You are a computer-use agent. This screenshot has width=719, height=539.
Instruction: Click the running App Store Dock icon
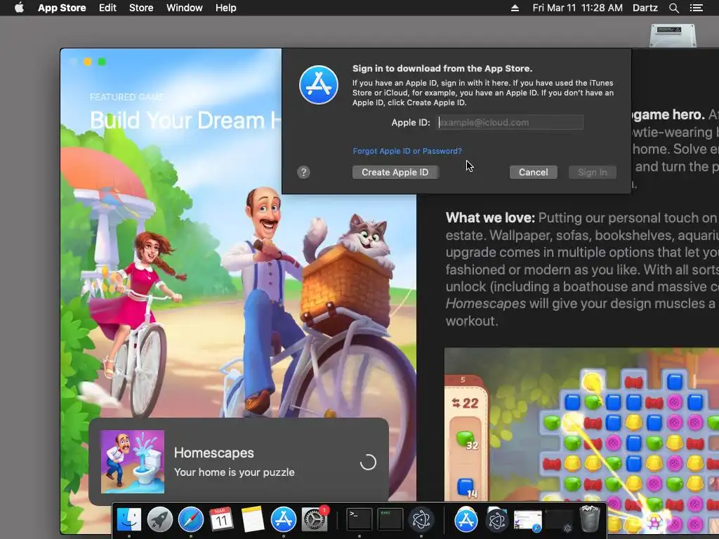(284, 519)
